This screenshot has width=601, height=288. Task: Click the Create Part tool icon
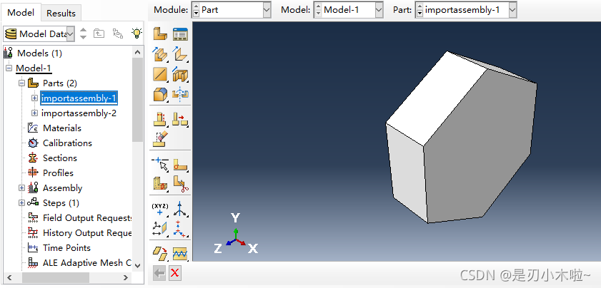coord(160,34)
